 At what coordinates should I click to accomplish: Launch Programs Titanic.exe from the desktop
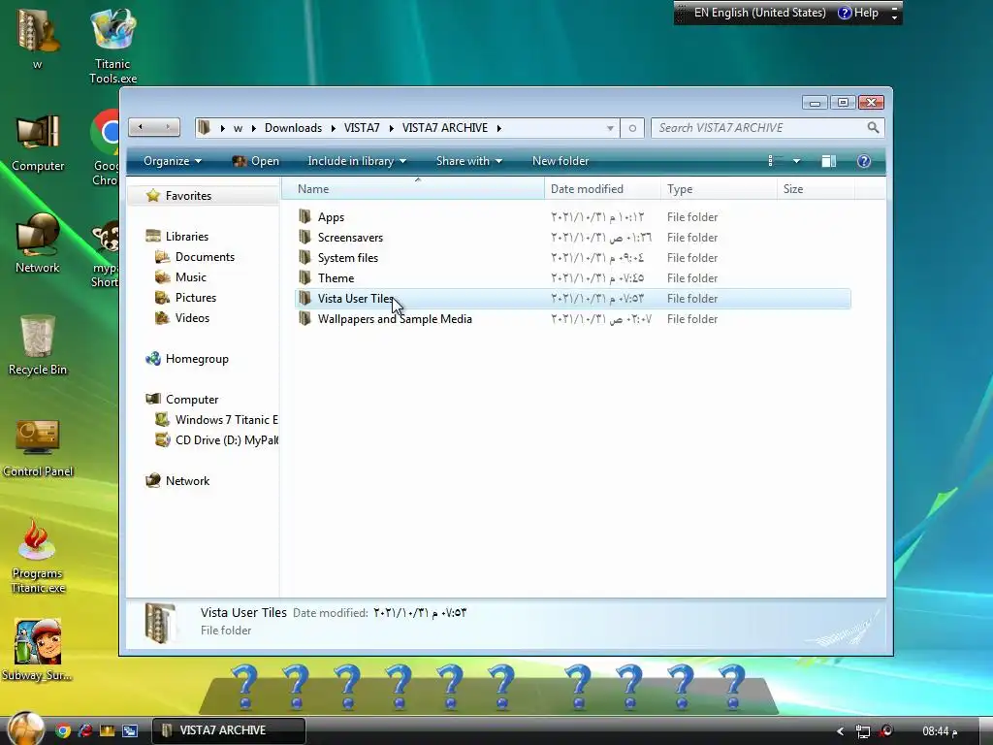[x=38, y=557]
